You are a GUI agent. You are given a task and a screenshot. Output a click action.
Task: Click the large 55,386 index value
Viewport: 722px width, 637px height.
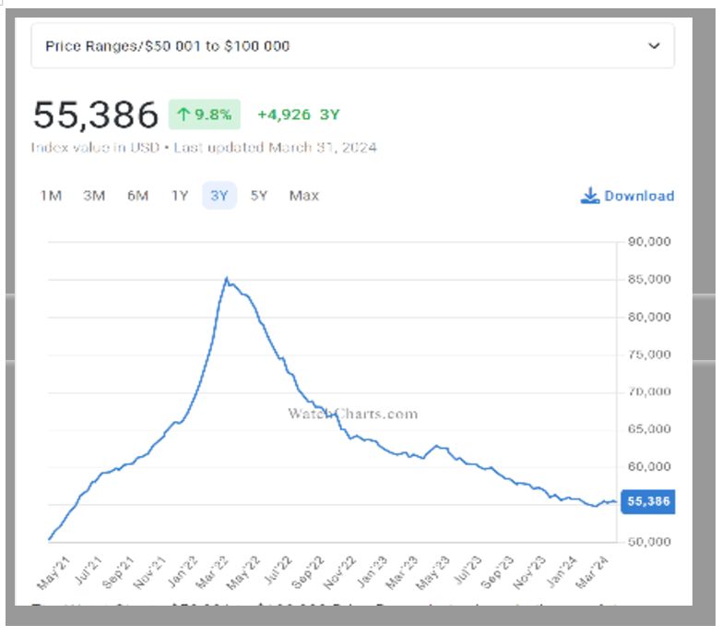click(x=96, y=115)
